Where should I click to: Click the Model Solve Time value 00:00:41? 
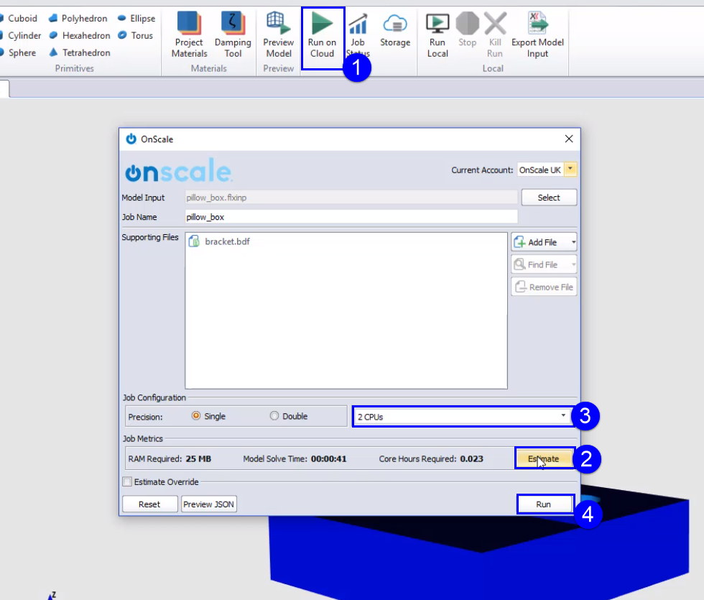tap(329, 459)
